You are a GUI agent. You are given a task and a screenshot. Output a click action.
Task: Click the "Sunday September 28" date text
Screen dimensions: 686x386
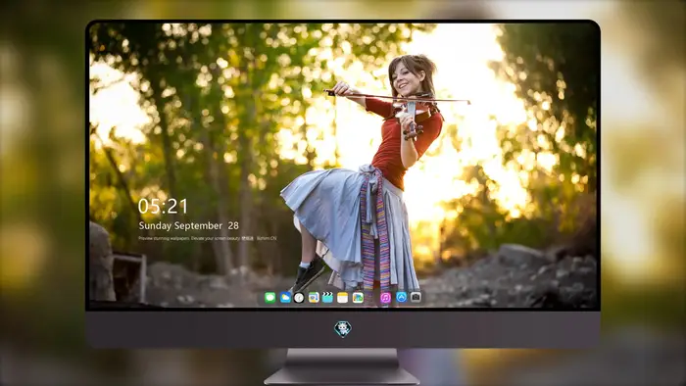(x=189, y=225)
